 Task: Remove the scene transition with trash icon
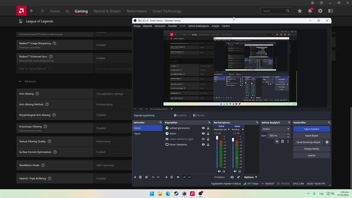pyautogui.click(x=282, y=141)
